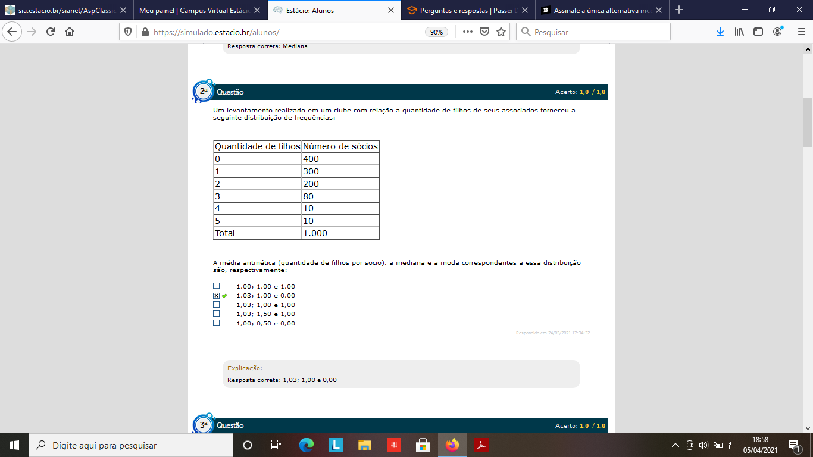
Task: Open the Downloads arrow icon
Action: tap(720, 32)
